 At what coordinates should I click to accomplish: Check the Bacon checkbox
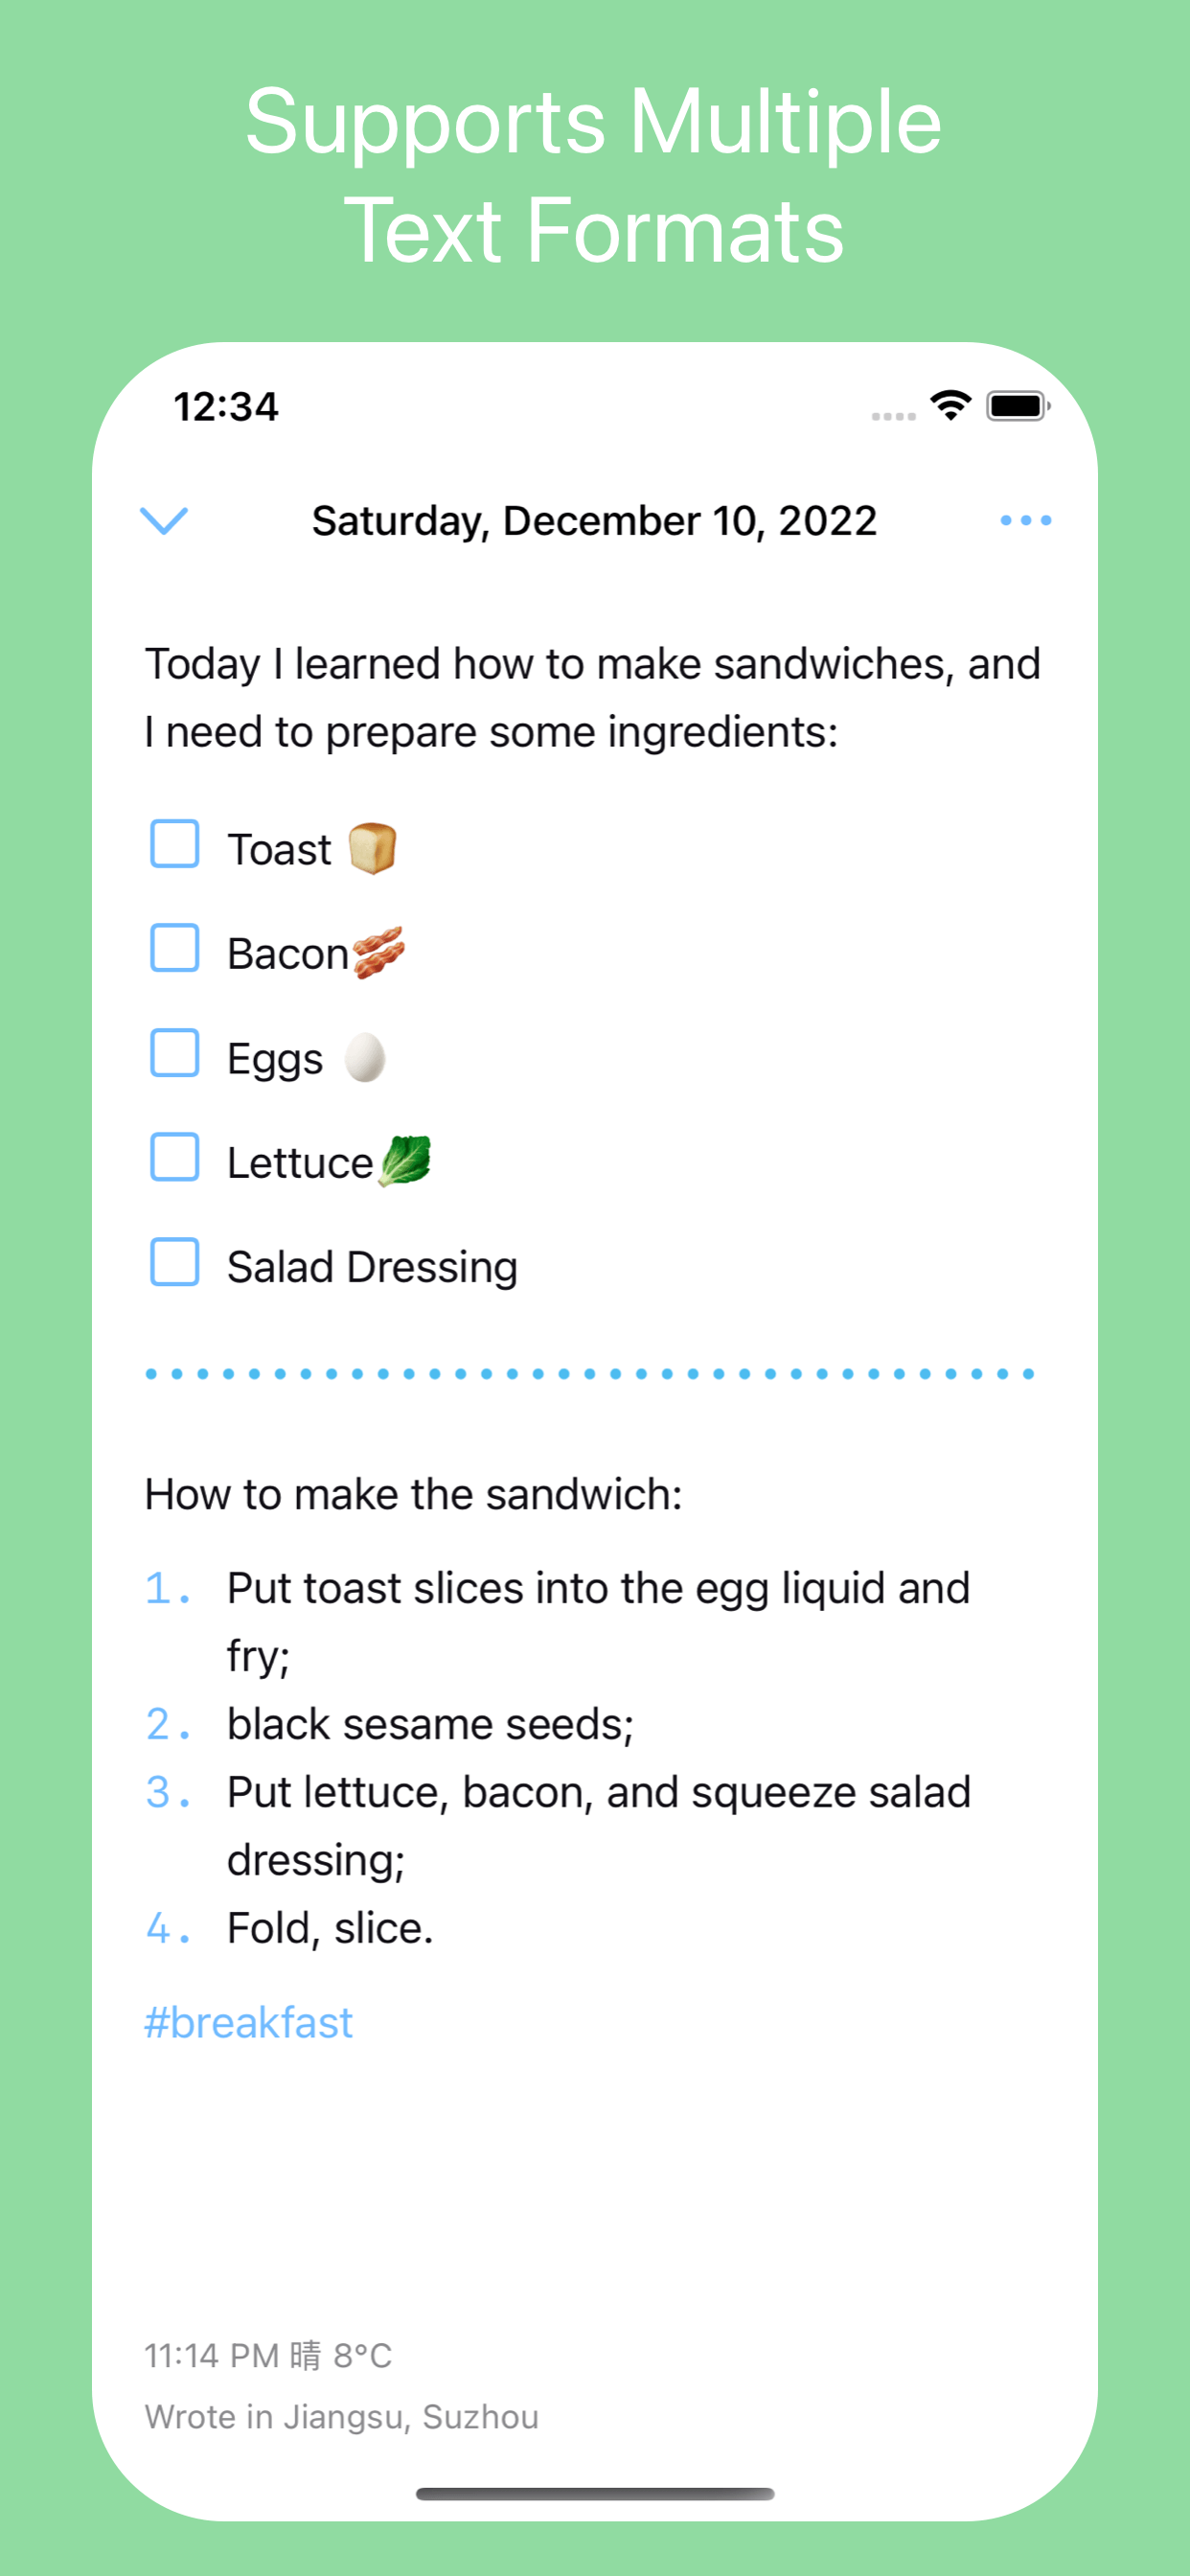[x=175, y=948]
